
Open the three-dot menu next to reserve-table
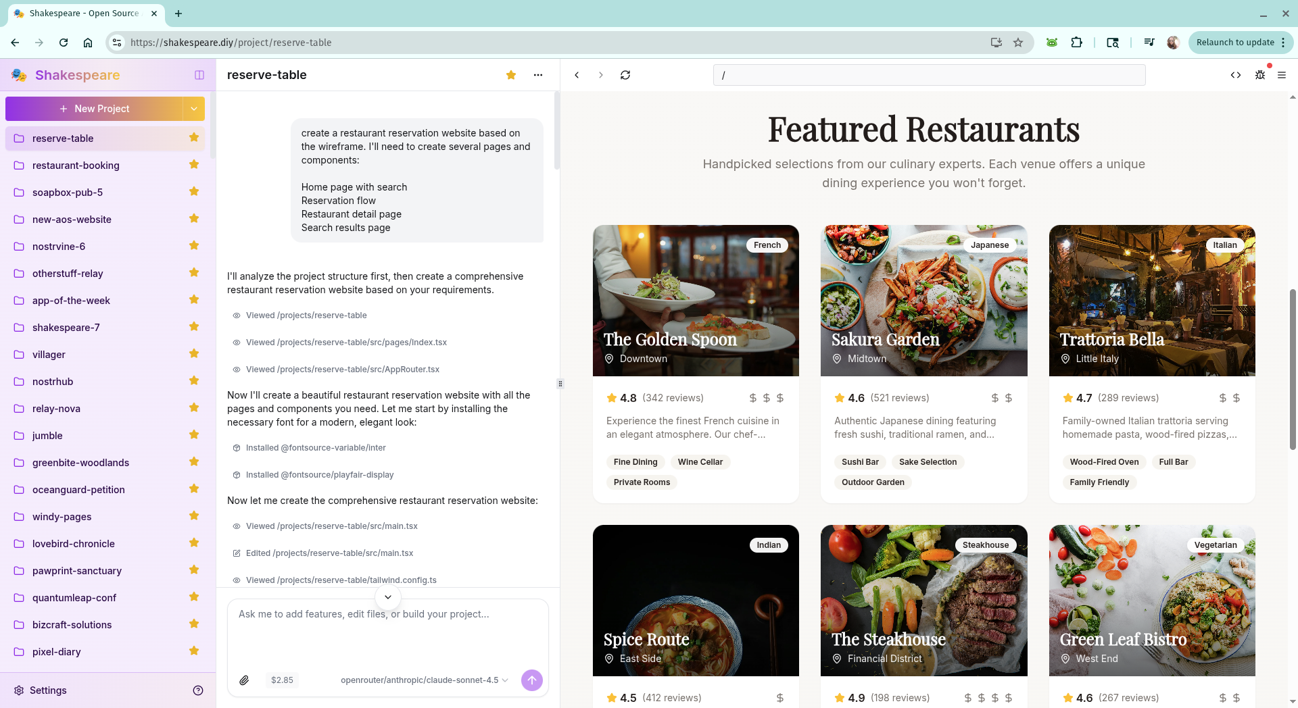pos(538,75)
